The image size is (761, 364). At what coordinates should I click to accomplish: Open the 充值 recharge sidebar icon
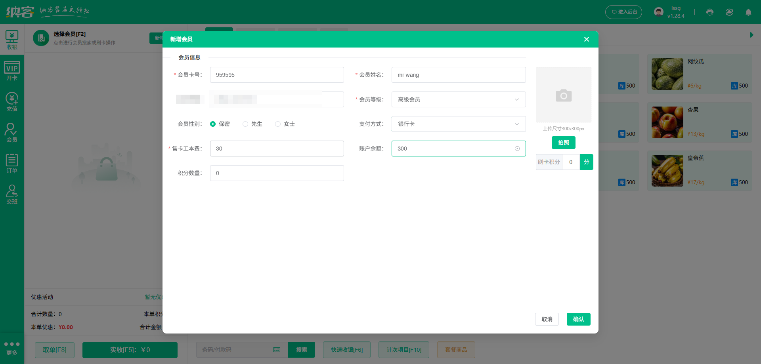(x=12, y=102)
